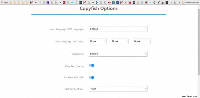Open the red power-button bookmark icon
Image resolution: width=200 pixels, height=98 pixels.
pyautogui.click(x=64, y=2)
